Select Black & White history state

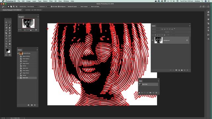(27, 56)
